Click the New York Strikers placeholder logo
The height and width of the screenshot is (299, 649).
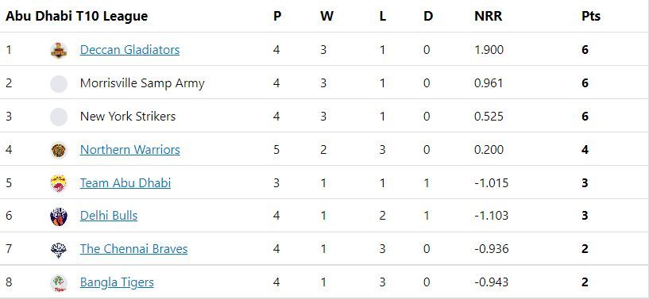pos(58,117)
